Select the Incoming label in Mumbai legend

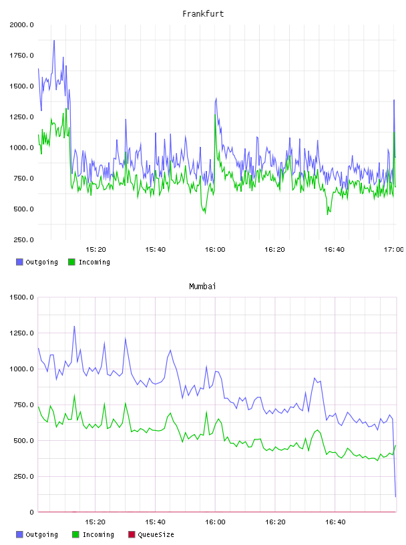pos(98,535)
